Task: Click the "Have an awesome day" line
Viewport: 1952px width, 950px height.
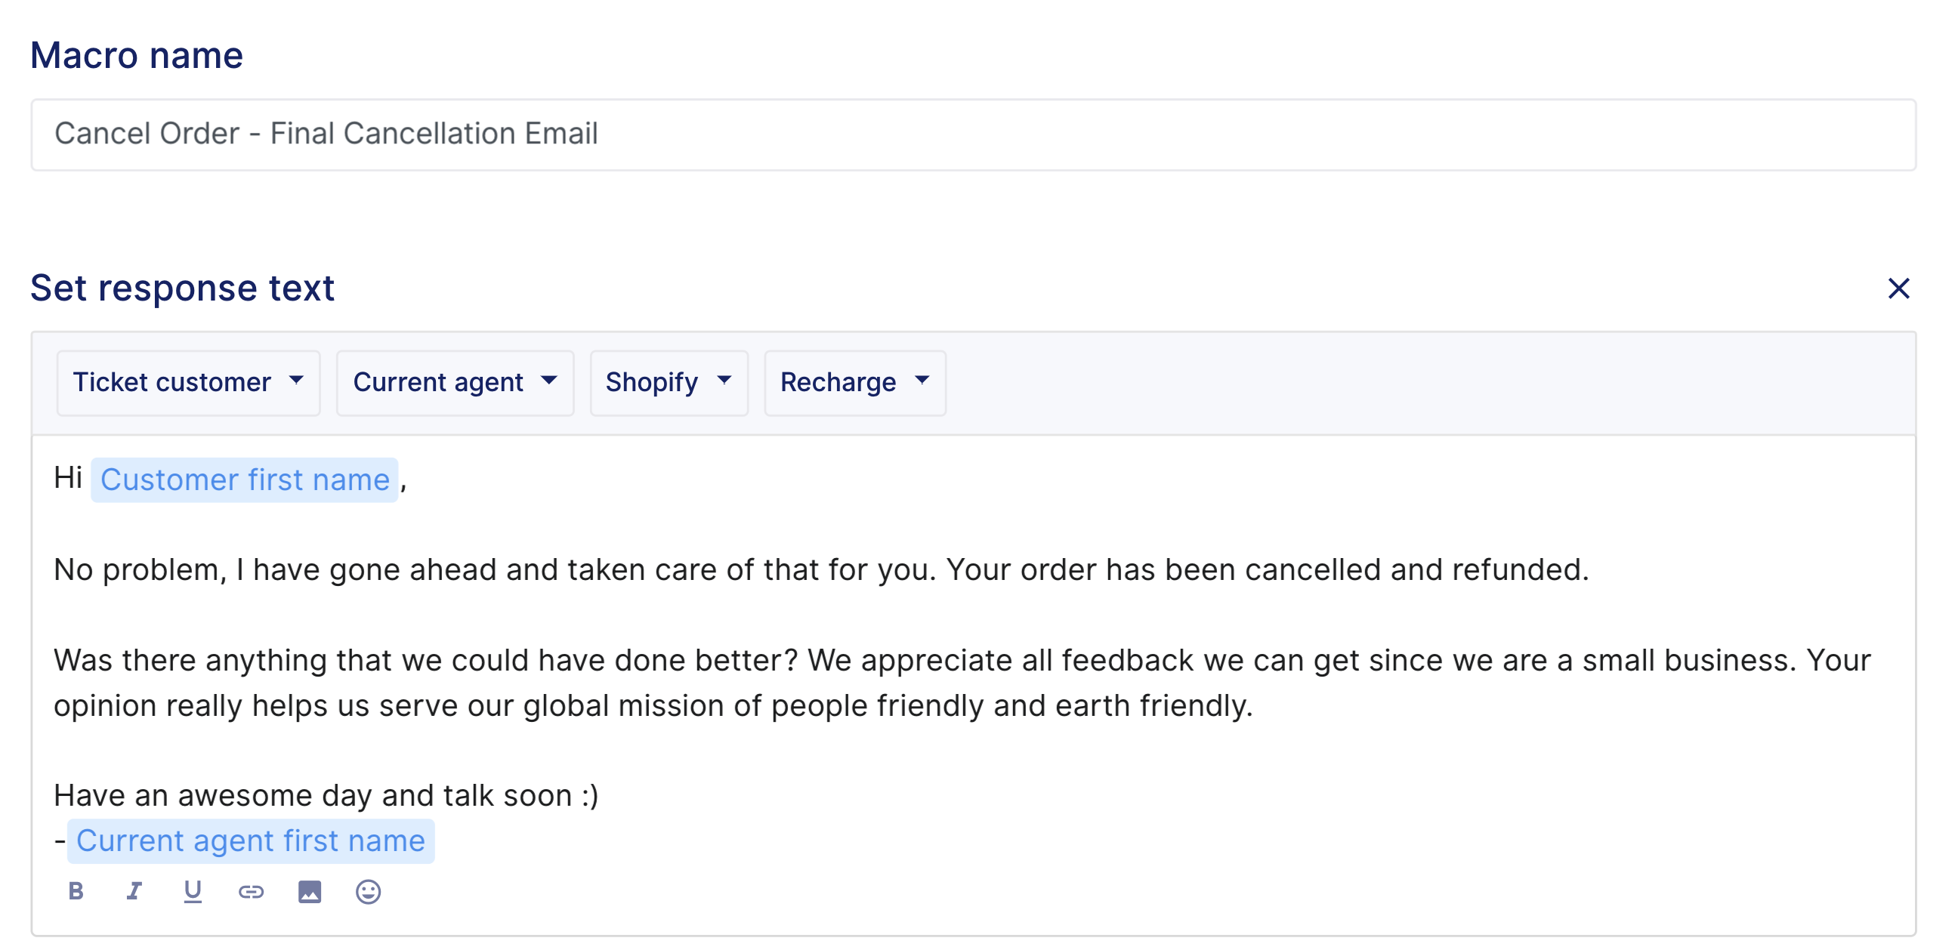Action: point(326,795)
